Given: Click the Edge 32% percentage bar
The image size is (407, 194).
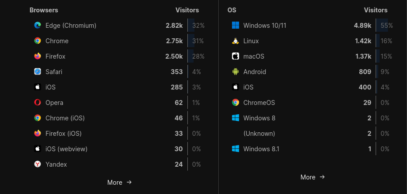Looking at the screenshot, I should pos(196,26).
